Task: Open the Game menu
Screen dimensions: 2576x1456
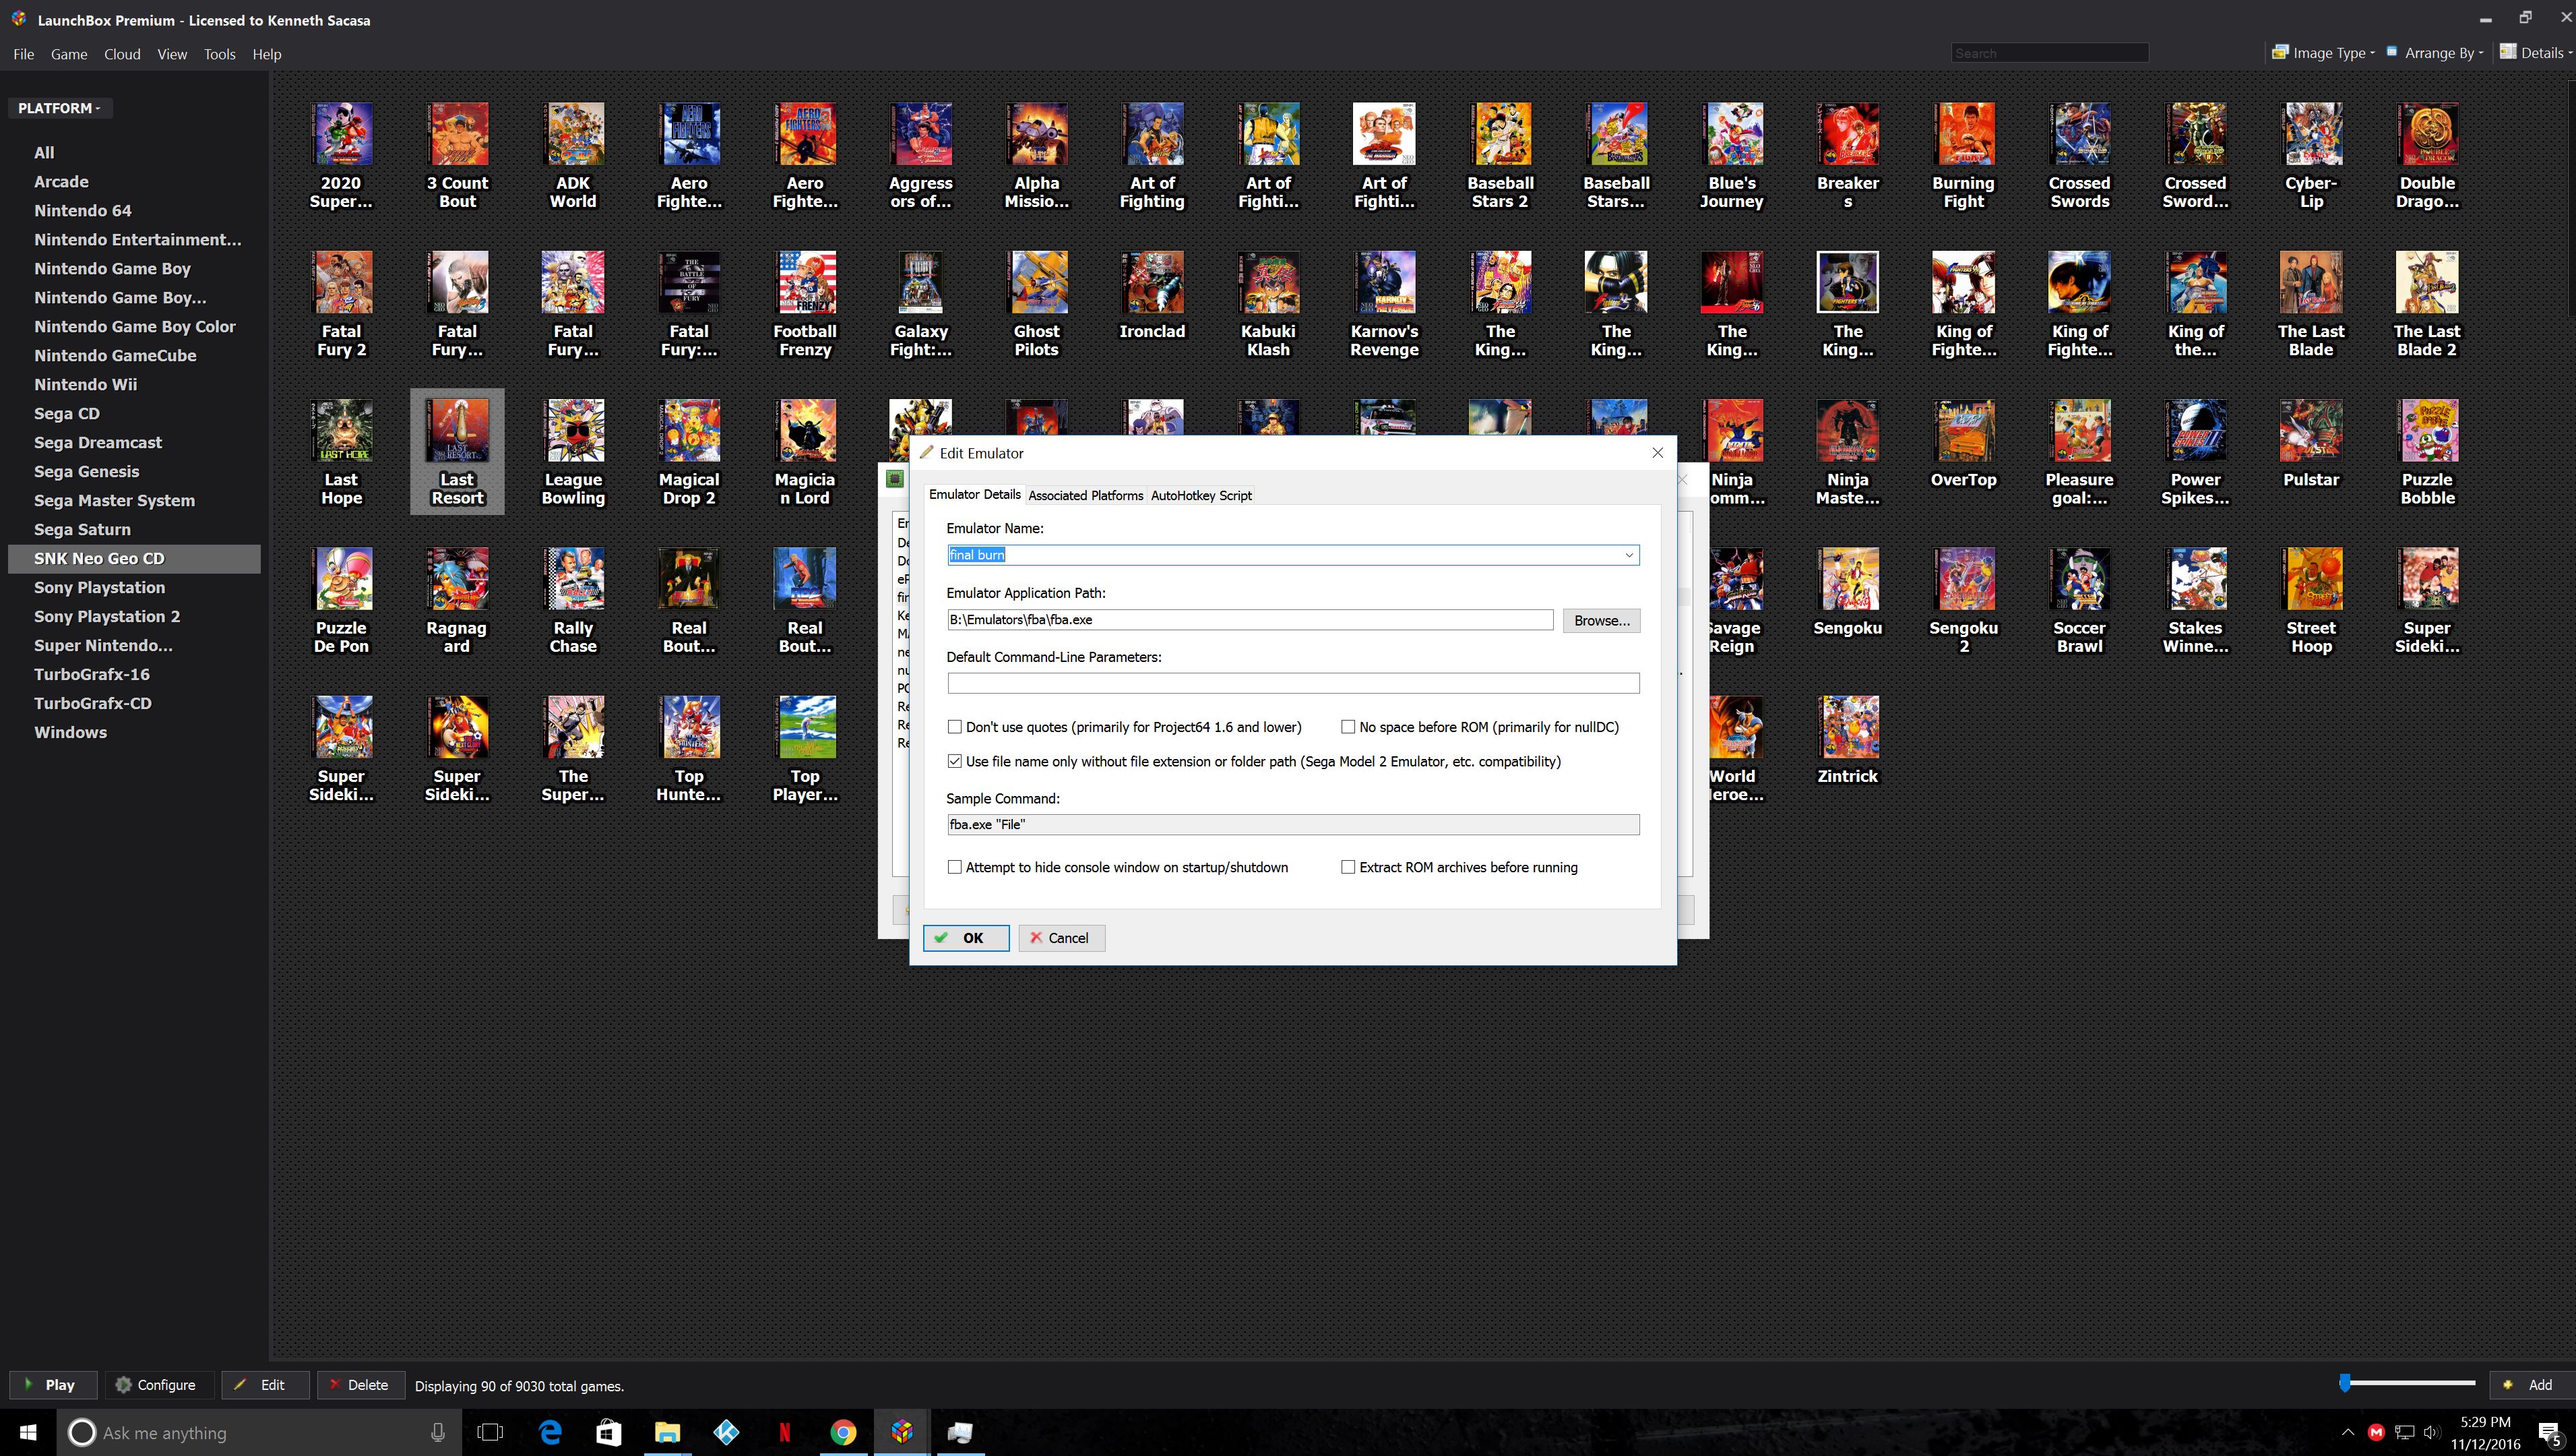Action: (69, 54)
